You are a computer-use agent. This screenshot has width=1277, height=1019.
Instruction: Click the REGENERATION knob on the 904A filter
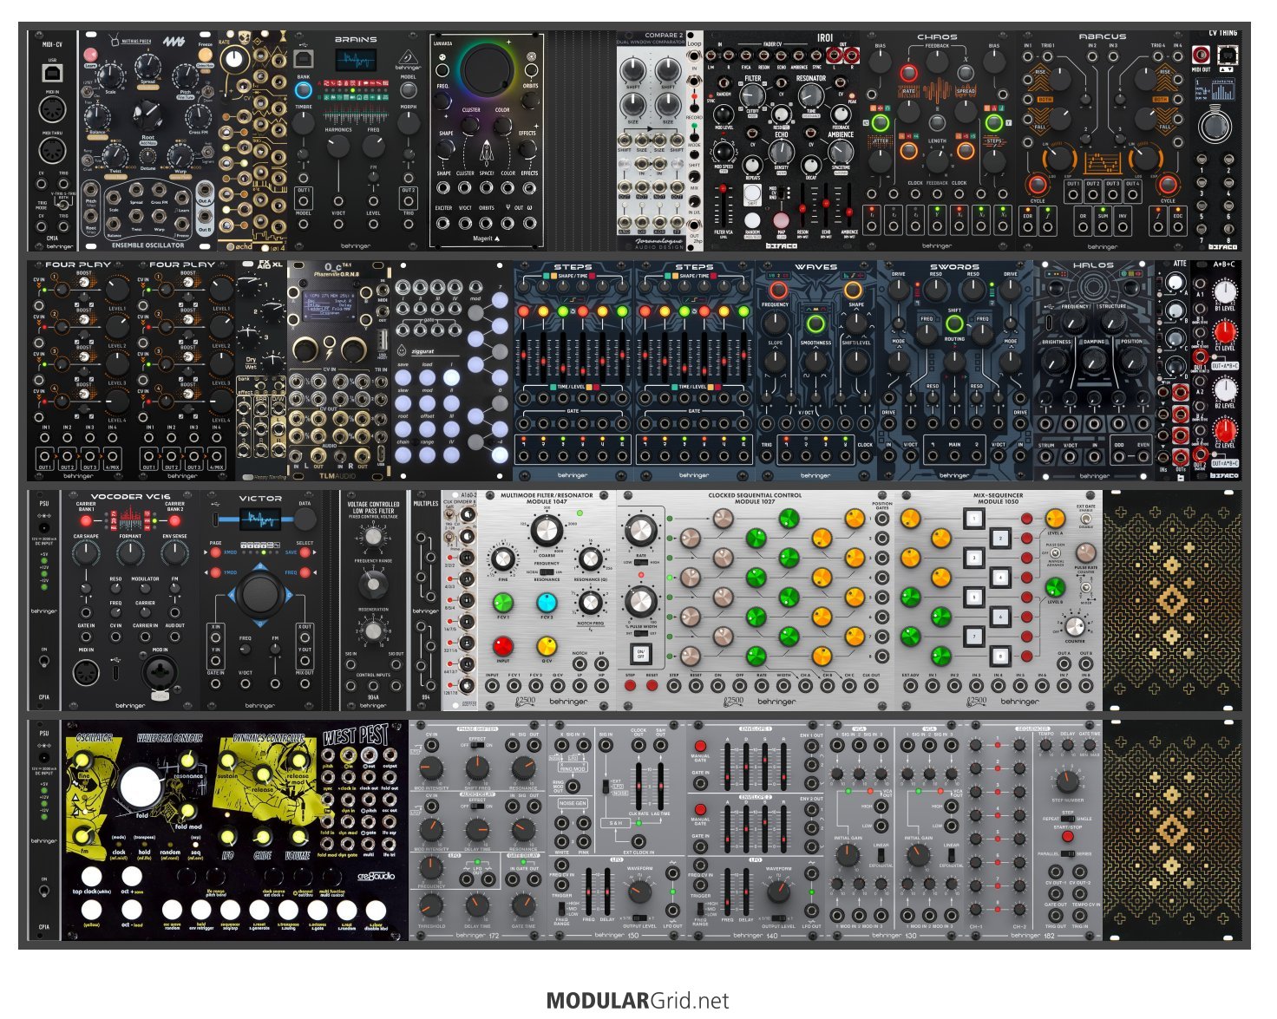373,632
